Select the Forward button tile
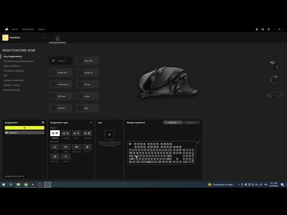 61,108
